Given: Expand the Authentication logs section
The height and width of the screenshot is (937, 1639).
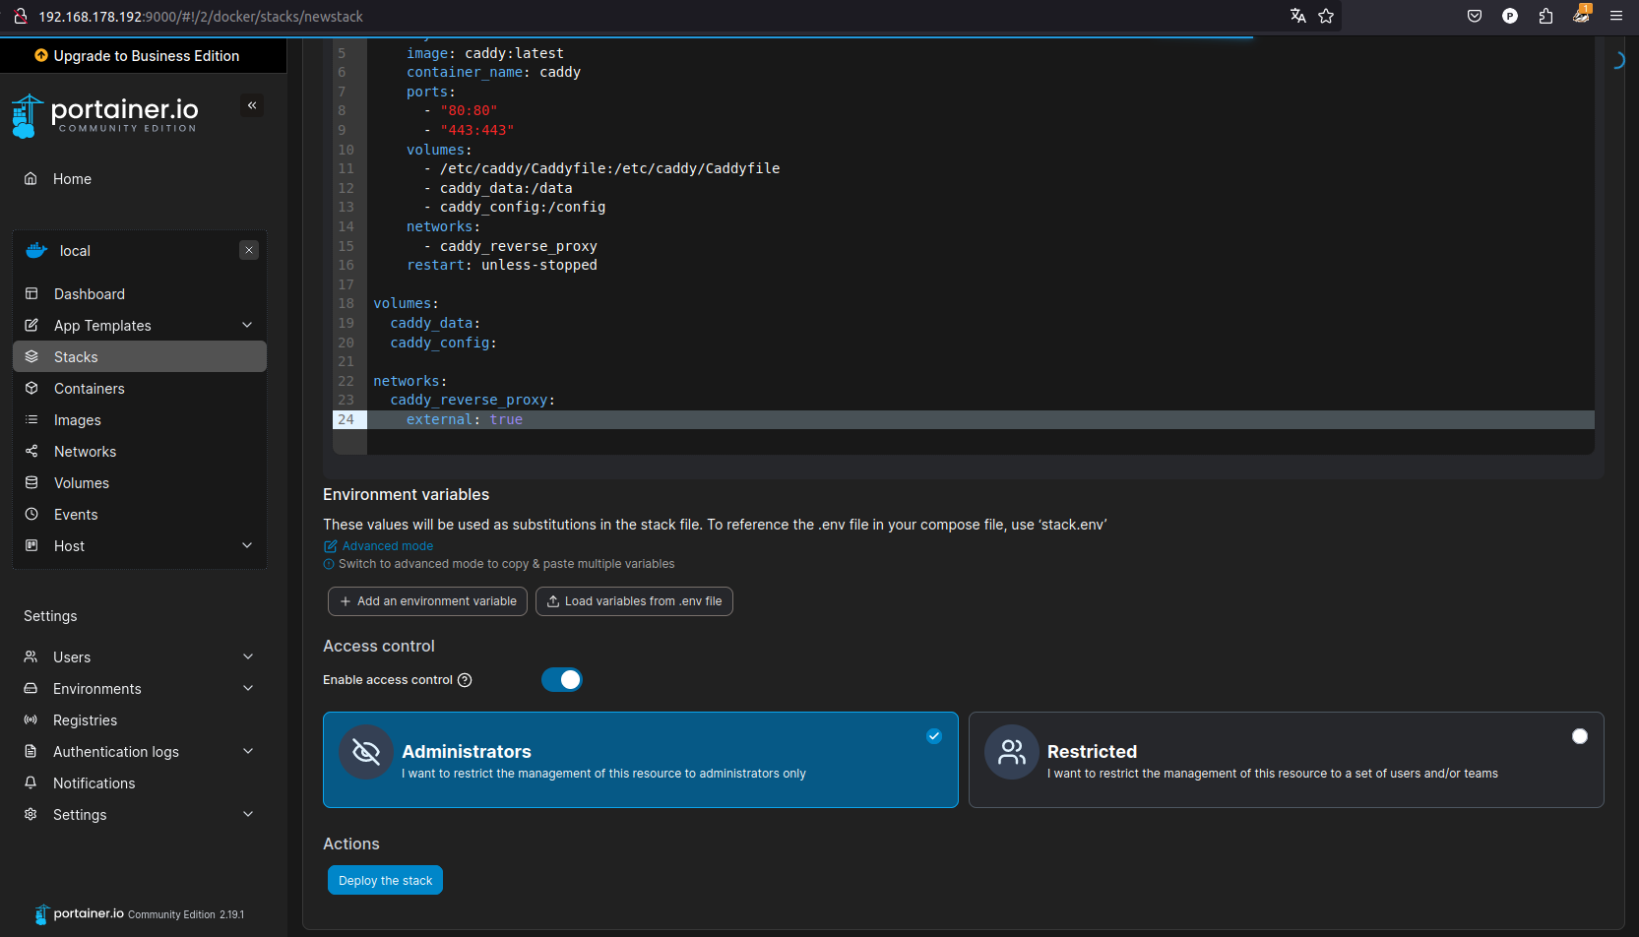Looking at the screenshot, I should point(247,752).
